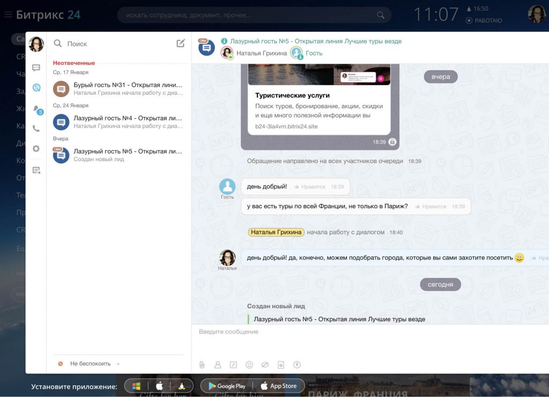Viewport: 549px width, 397px height.
Task: Open Google Play app link
Action: [x=227, y=386]
